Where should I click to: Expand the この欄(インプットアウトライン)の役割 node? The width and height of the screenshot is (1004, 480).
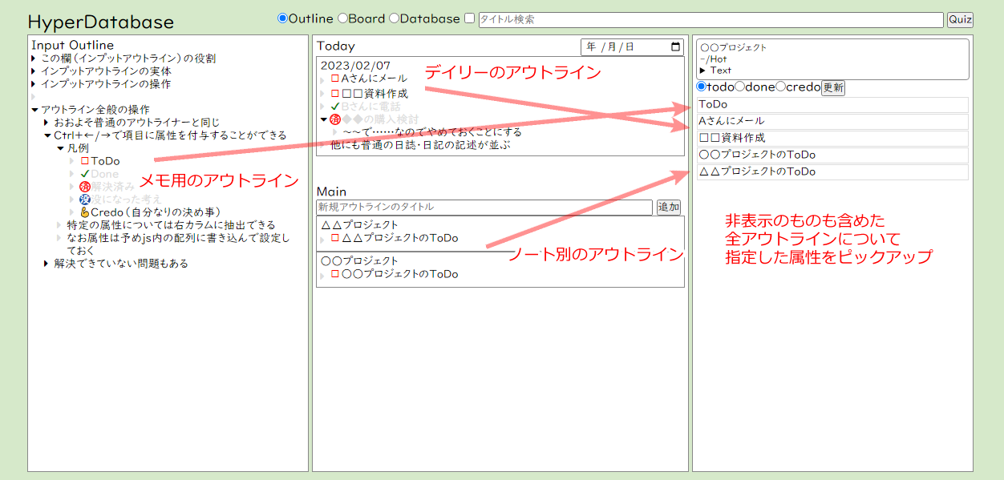click(34, 58)
